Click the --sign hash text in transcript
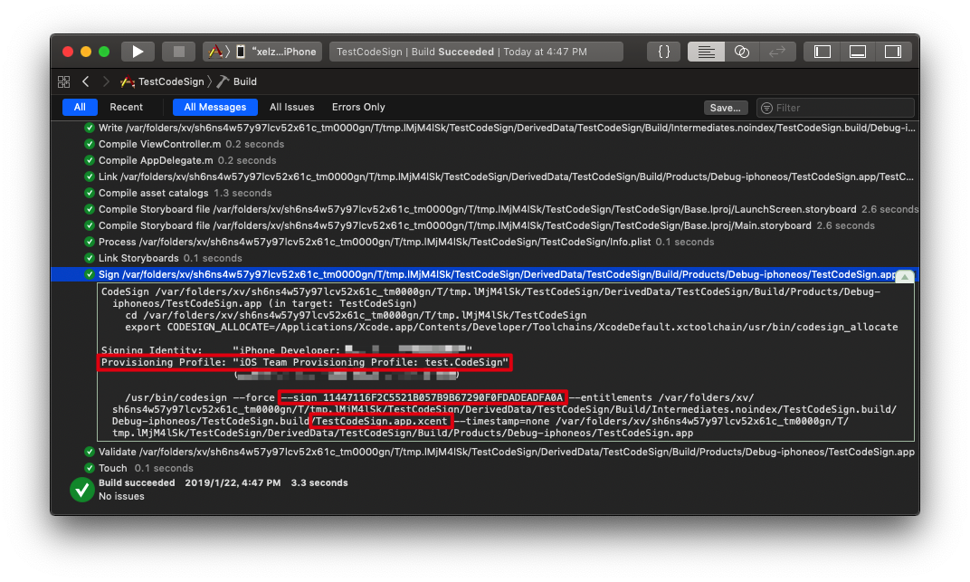This screenshot has height=582, width=970. click(423, 397)
